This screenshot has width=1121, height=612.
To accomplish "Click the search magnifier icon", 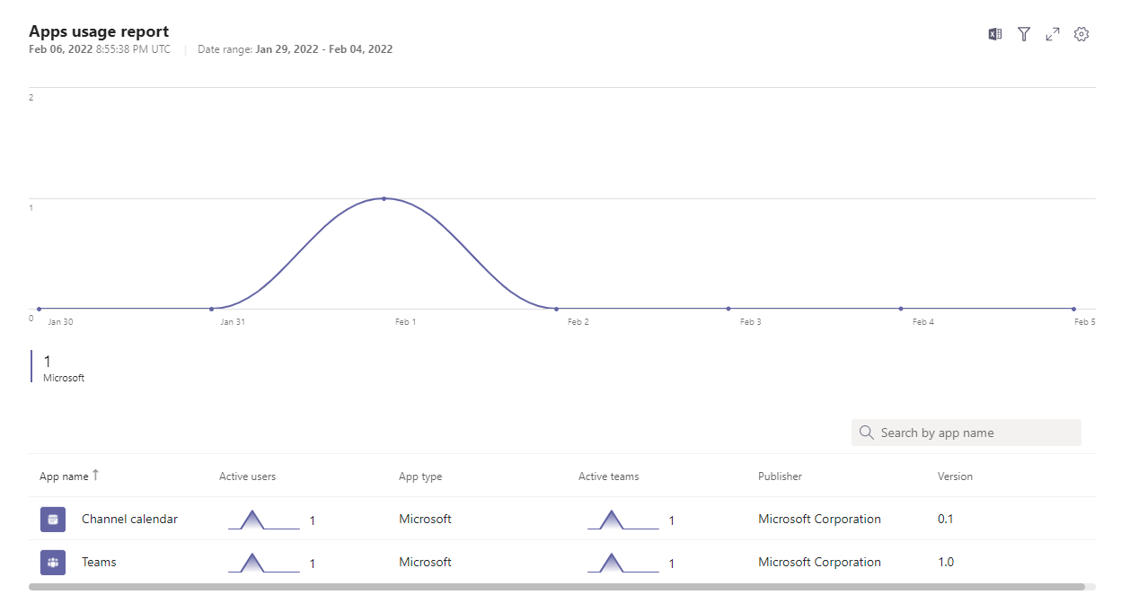I will (866, 433).
